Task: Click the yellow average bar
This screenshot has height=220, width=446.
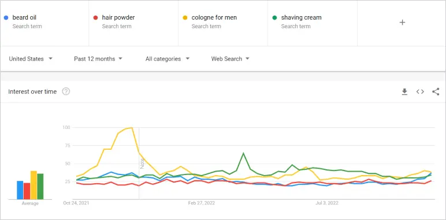Action: coord(34,185)
